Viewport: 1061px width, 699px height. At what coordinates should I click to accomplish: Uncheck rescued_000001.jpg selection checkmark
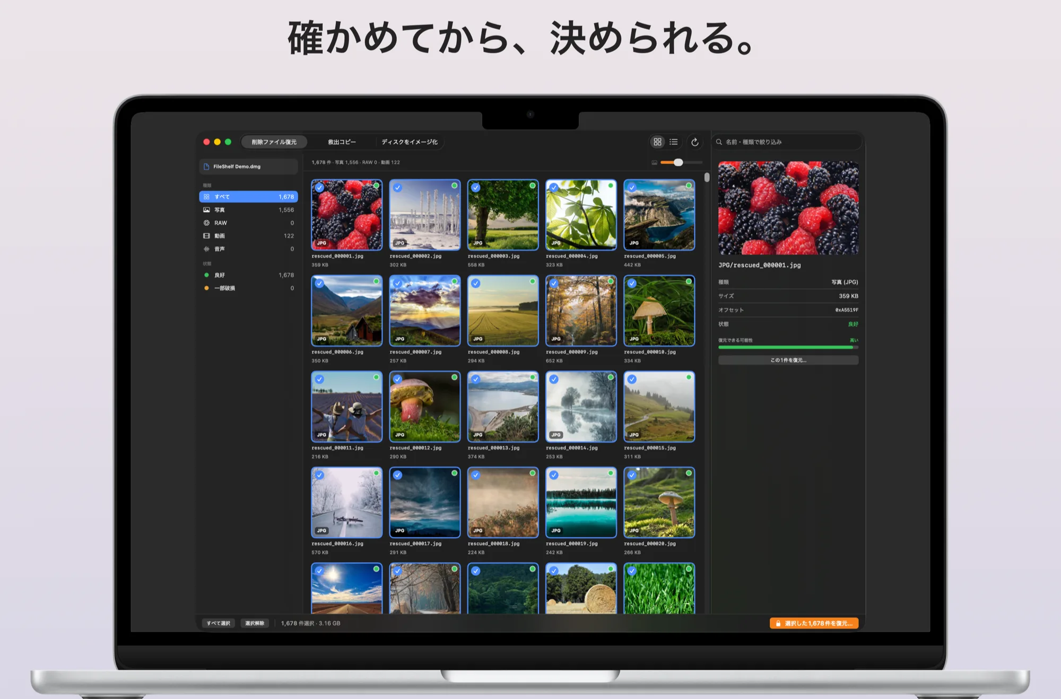[x=319, y=187]
